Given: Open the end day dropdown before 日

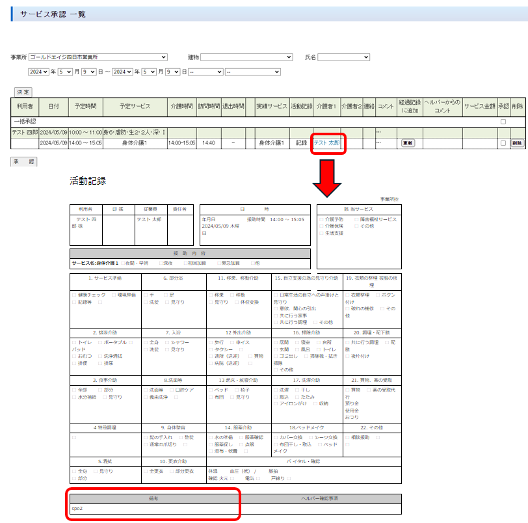Looking at the screenshot, I should 172,72.
